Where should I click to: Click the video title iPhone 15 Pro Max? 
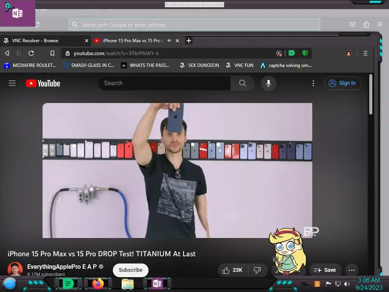click(102, 254)
